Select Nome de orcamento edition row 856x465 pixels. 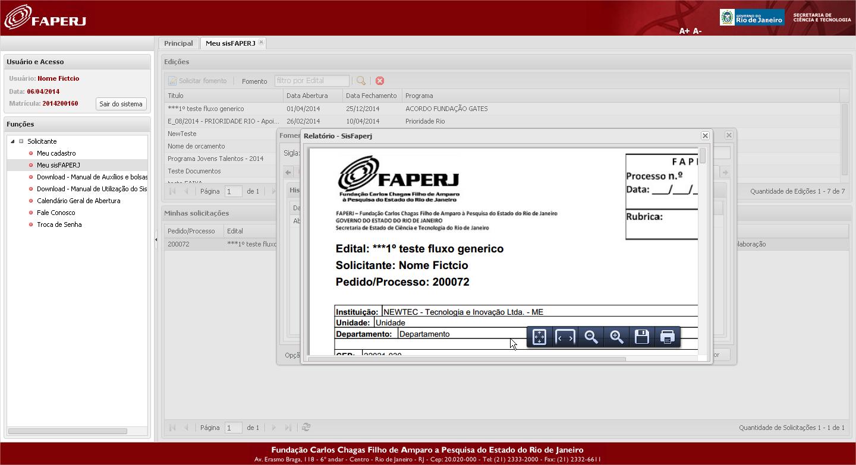(196, 146)
